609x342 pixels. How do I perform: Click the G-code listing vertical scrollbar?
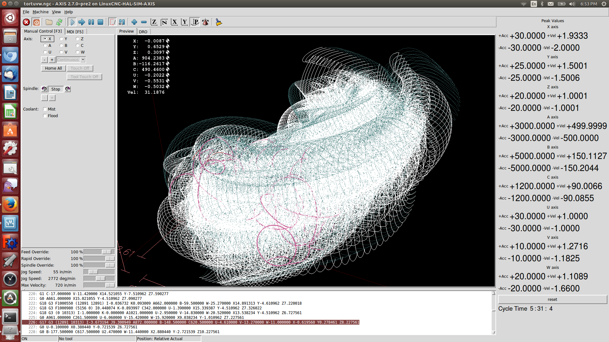(x=494, y=313)
